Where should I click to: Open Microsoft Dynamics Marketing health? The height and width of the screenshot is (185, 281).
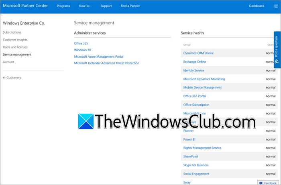click(204, 79)
